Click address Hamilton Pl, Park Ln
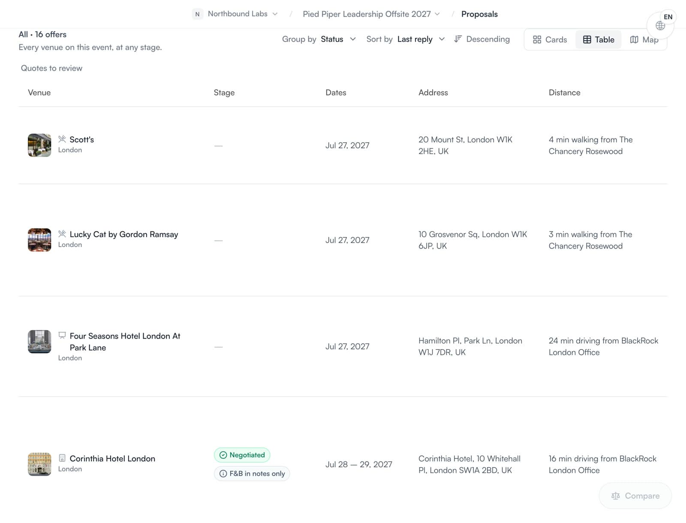Screen dimensions: 686x523 click(x=470, y=346)
